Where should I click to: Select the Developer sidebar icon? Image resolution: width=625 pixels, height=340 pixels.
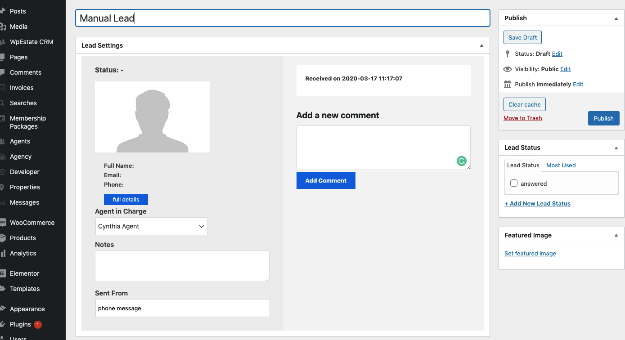point(3,172)
